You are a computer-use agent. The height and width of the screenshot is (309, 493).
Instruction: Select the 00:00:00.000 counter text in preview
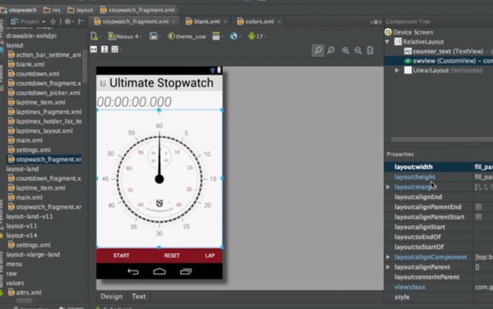(x=134, y=102)
